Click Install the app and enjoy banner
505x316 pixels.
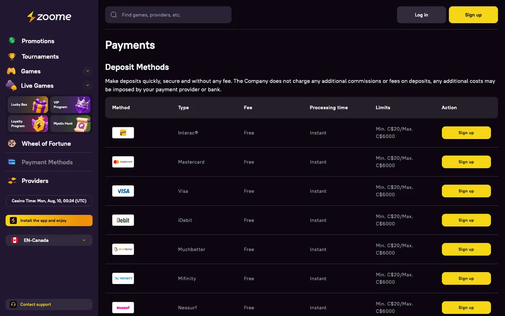point(49,220)
